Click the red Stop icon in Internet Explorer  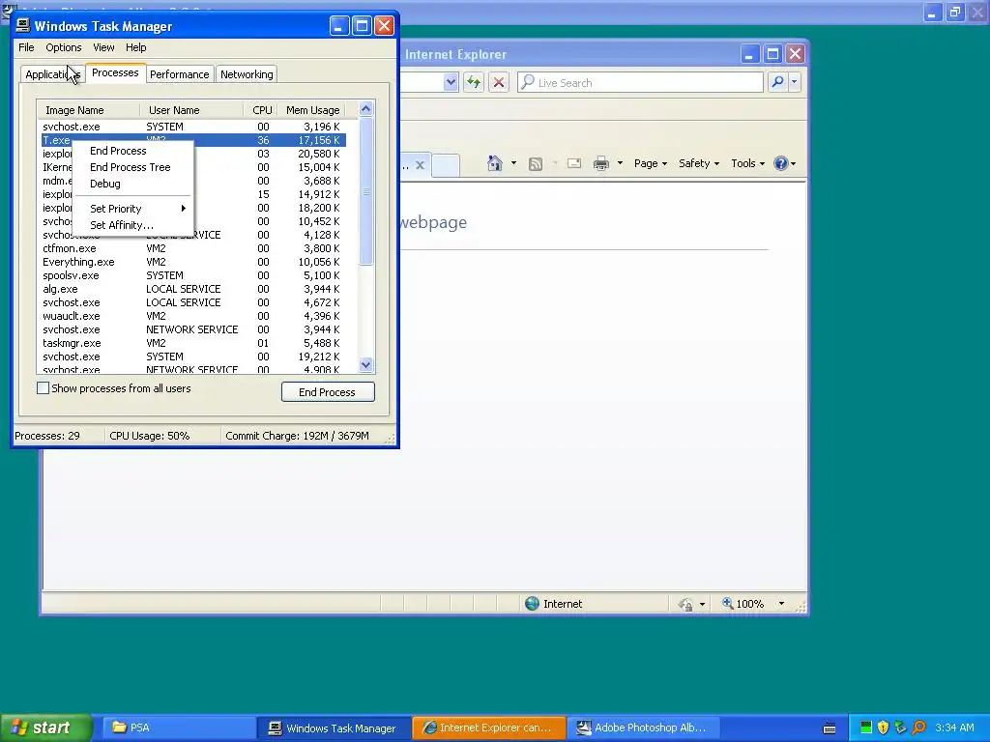tap(499, 82)
